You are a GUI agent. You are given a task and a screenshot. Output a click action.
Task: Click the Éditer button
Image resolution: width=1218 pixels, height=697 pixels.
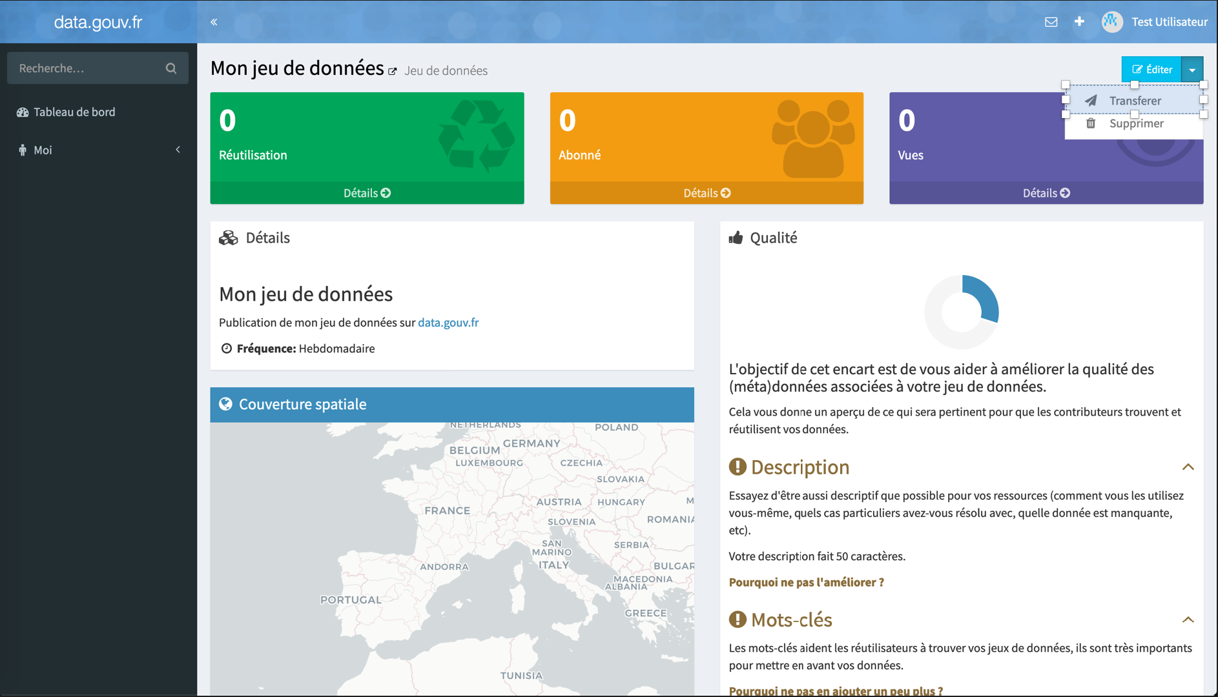1151,70
